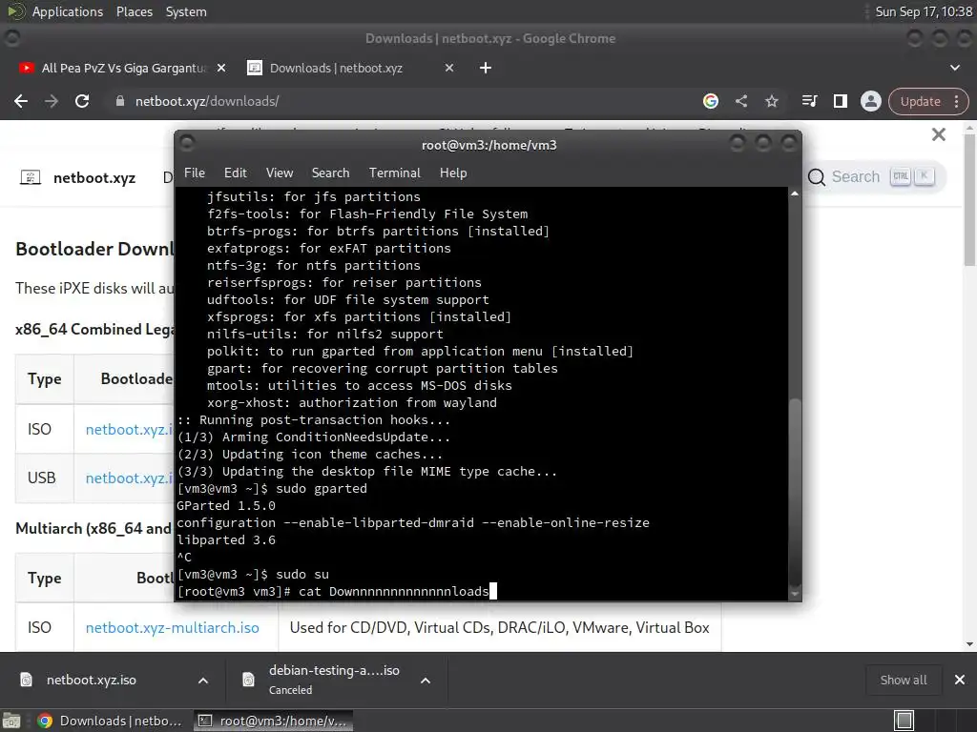Viewport: 977px width, 732px height.
Task: Open a new Chrome tab
Action: (x=486, y=68)
